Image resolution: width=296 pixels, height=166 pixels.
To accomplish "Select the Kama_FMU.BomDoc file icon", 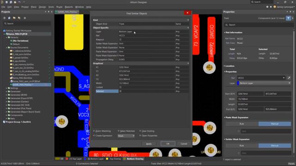I will click(11, 78).
